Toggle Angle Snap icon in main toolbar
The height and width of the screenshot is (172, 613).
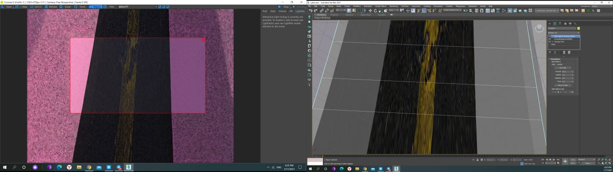coord(424,10)
